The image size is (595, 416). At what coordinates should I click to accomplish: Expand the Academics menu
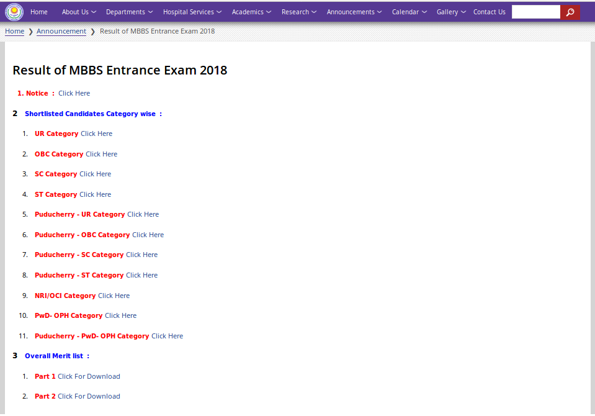pyautogui.click(x=251, y=12)
